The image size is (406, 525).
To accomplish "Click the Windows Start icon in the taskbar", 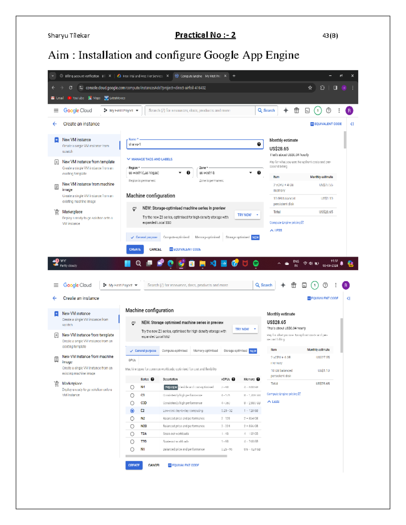I will tap(128, 264).
